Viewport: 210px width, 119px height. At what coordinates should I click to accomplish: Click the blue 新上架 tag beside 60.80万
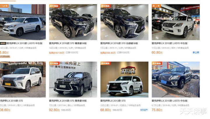[x=196, y=52]
